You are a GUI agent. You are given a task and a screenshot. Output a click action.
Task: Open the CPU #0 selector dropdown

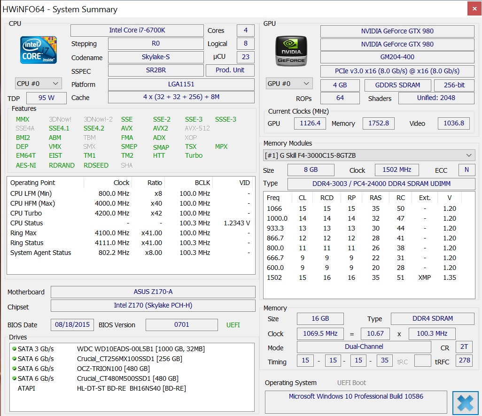pyautogui.click(x=39, y=84)
